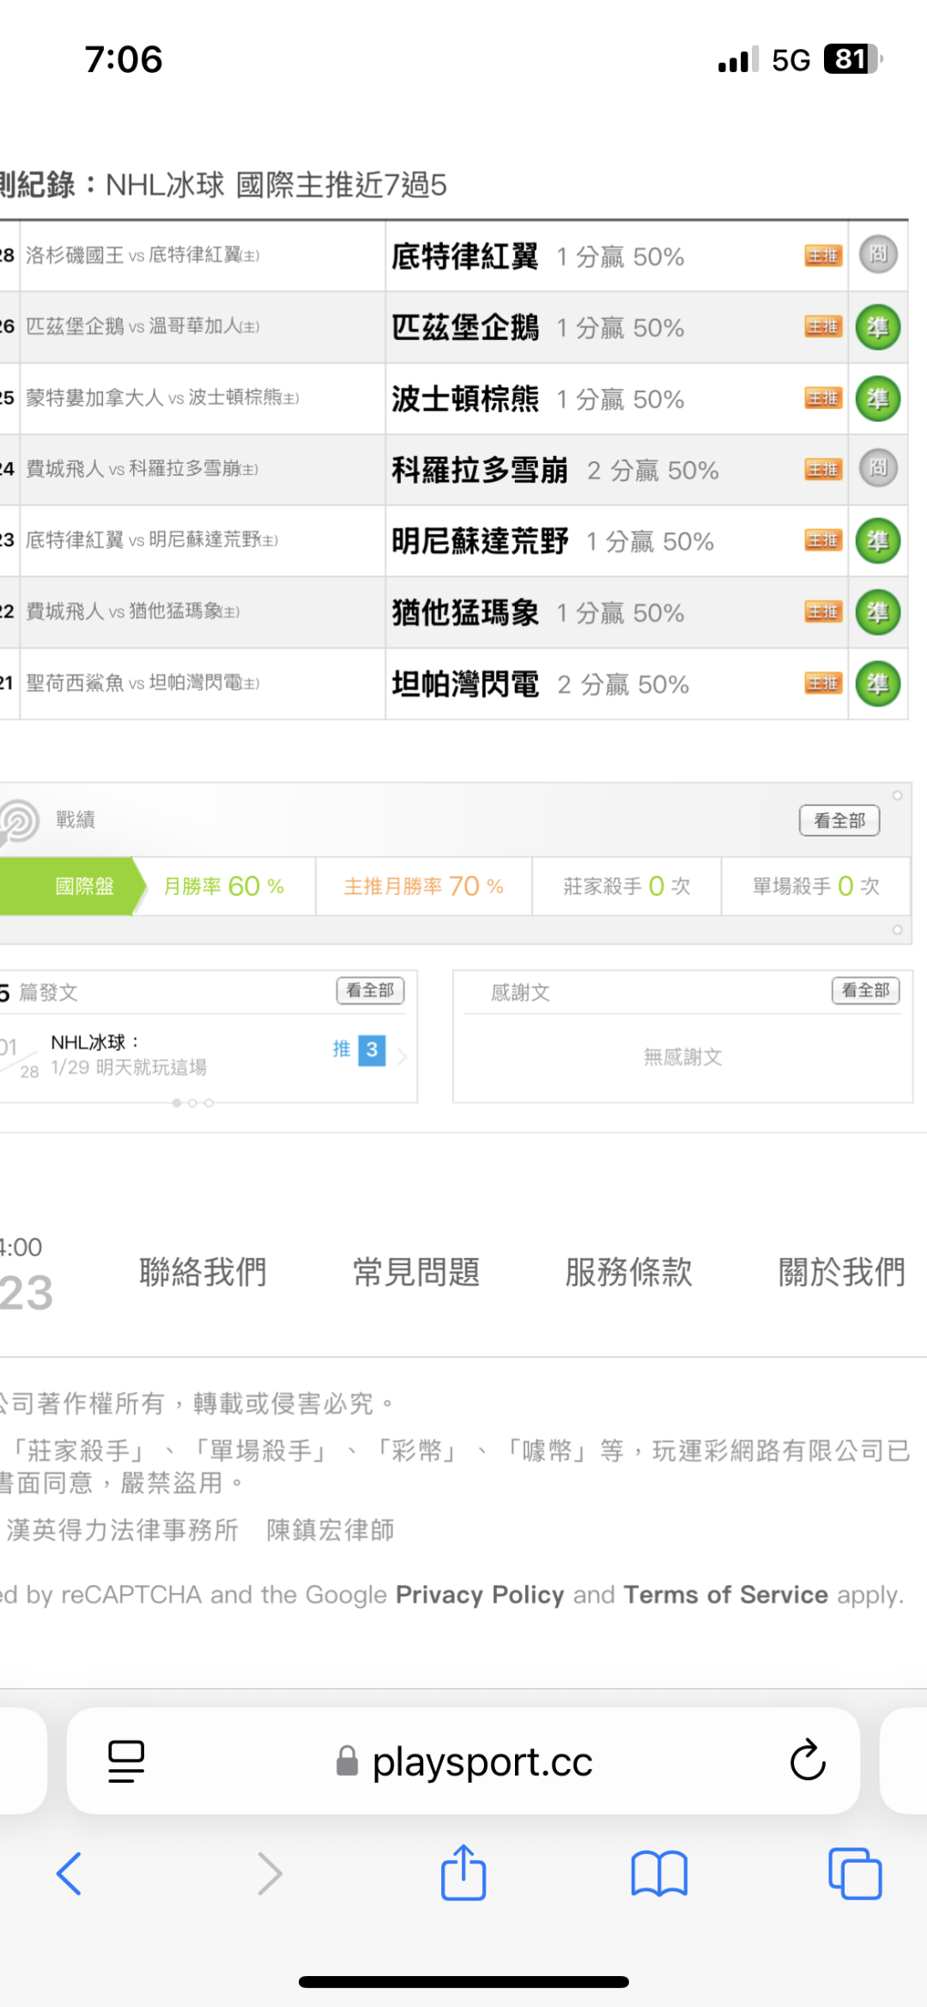Tap the Safari back arrow
This screenshot has height=2007, width=927.
tap(69, 1873)
